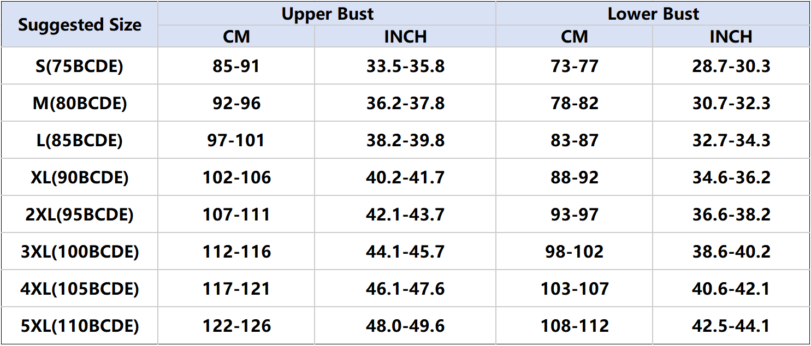Select the 103-107 lower bust cell
The width and height of the screenshot is (811, 346).
click(x=575, y=289)
